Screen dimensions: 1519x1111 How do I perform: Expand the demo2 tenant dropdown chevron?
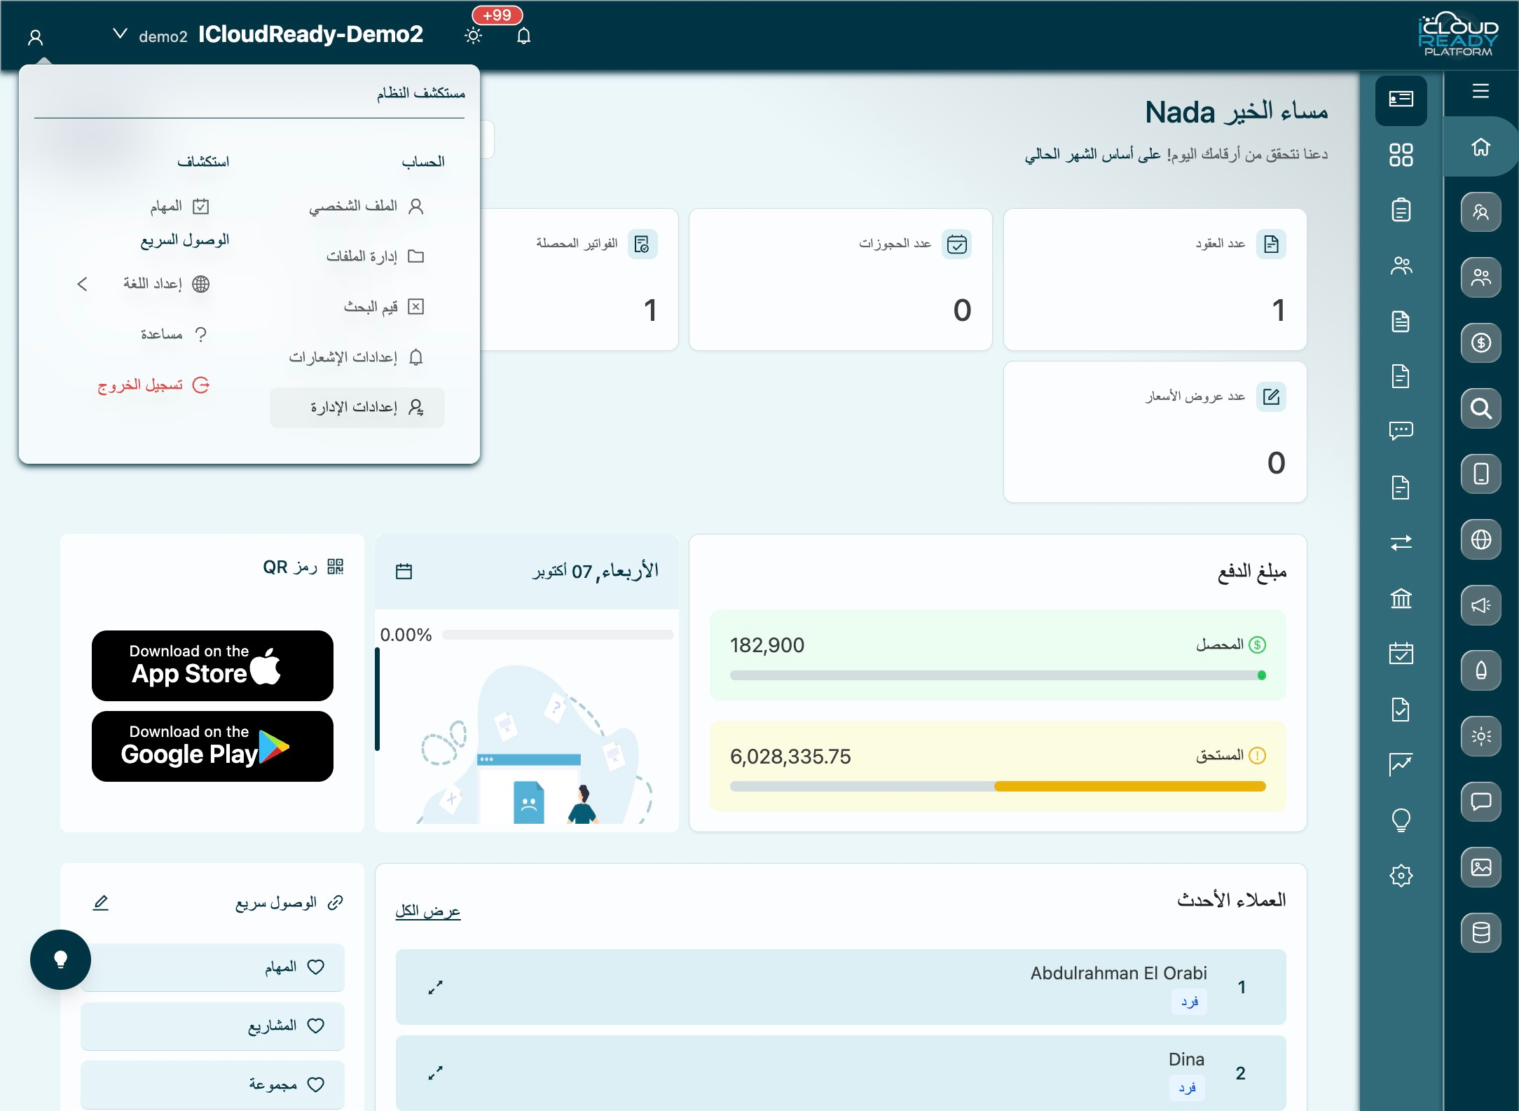click(121, 33)
